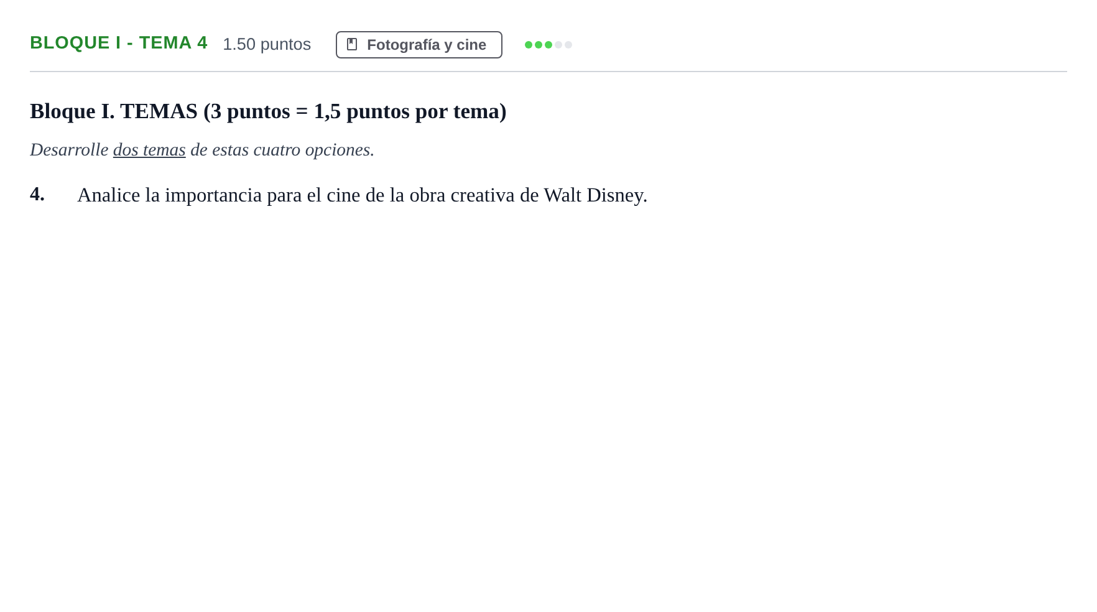Select the 1.50 puntos score label
This screenshot has width=1097, height=612.
pos(267,44)
